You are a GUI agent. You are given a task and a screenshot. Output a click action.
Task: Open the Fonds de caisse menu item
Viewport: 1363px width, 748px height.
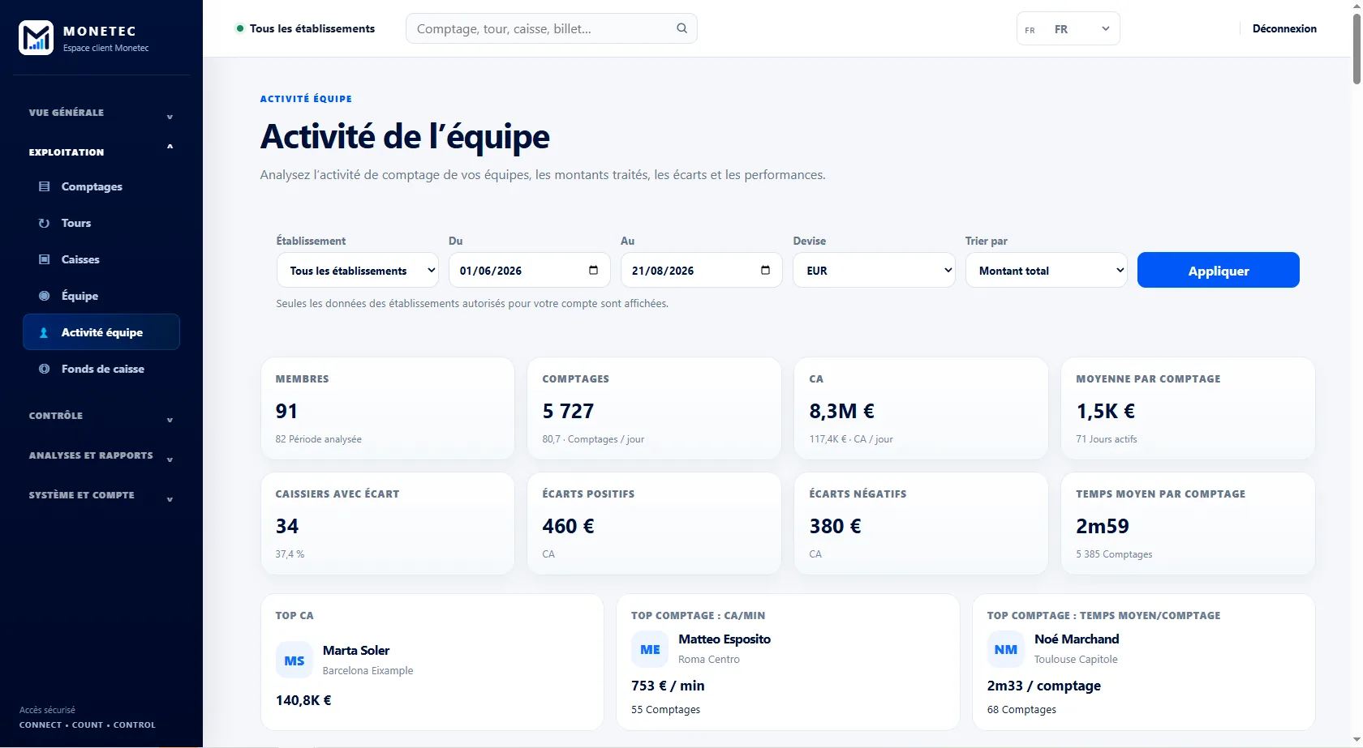click(x=103, y=369)
